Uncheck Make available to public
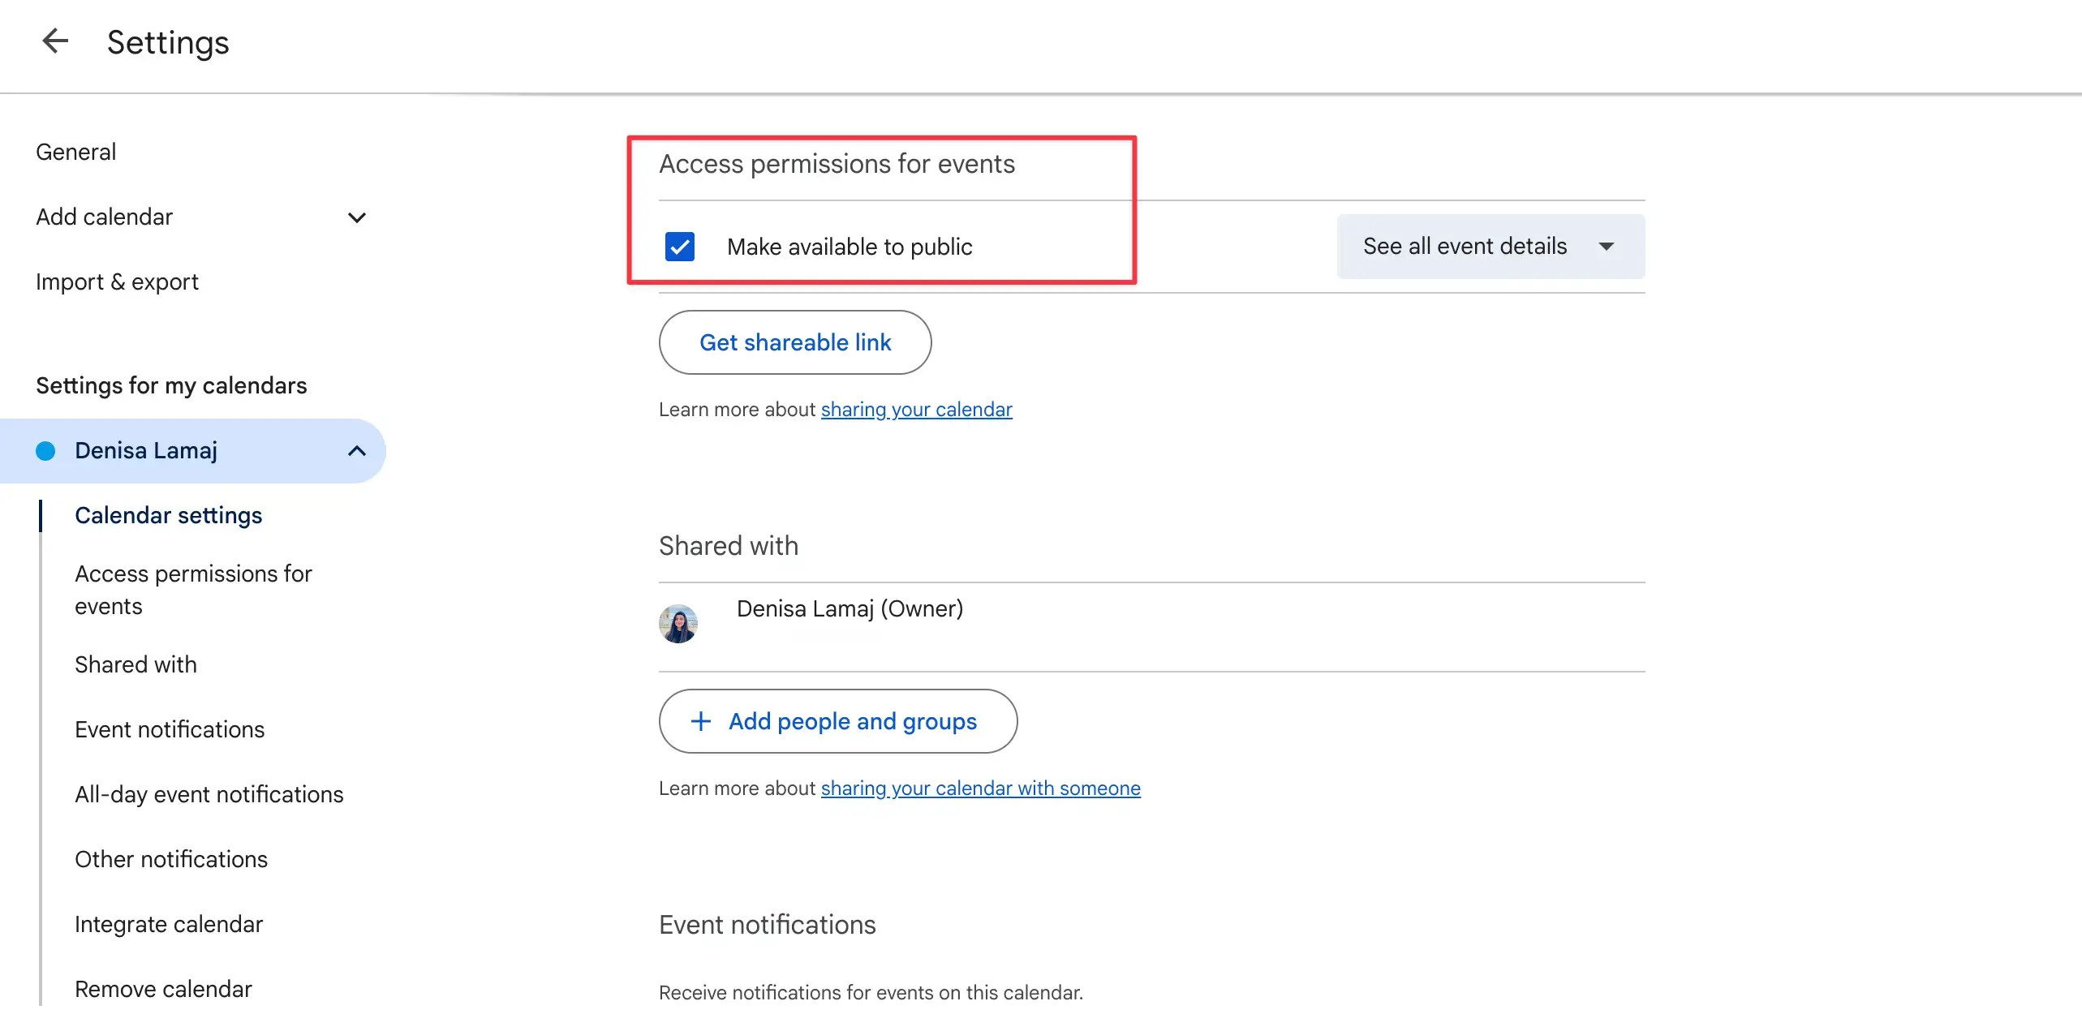 tap(680, 247)
